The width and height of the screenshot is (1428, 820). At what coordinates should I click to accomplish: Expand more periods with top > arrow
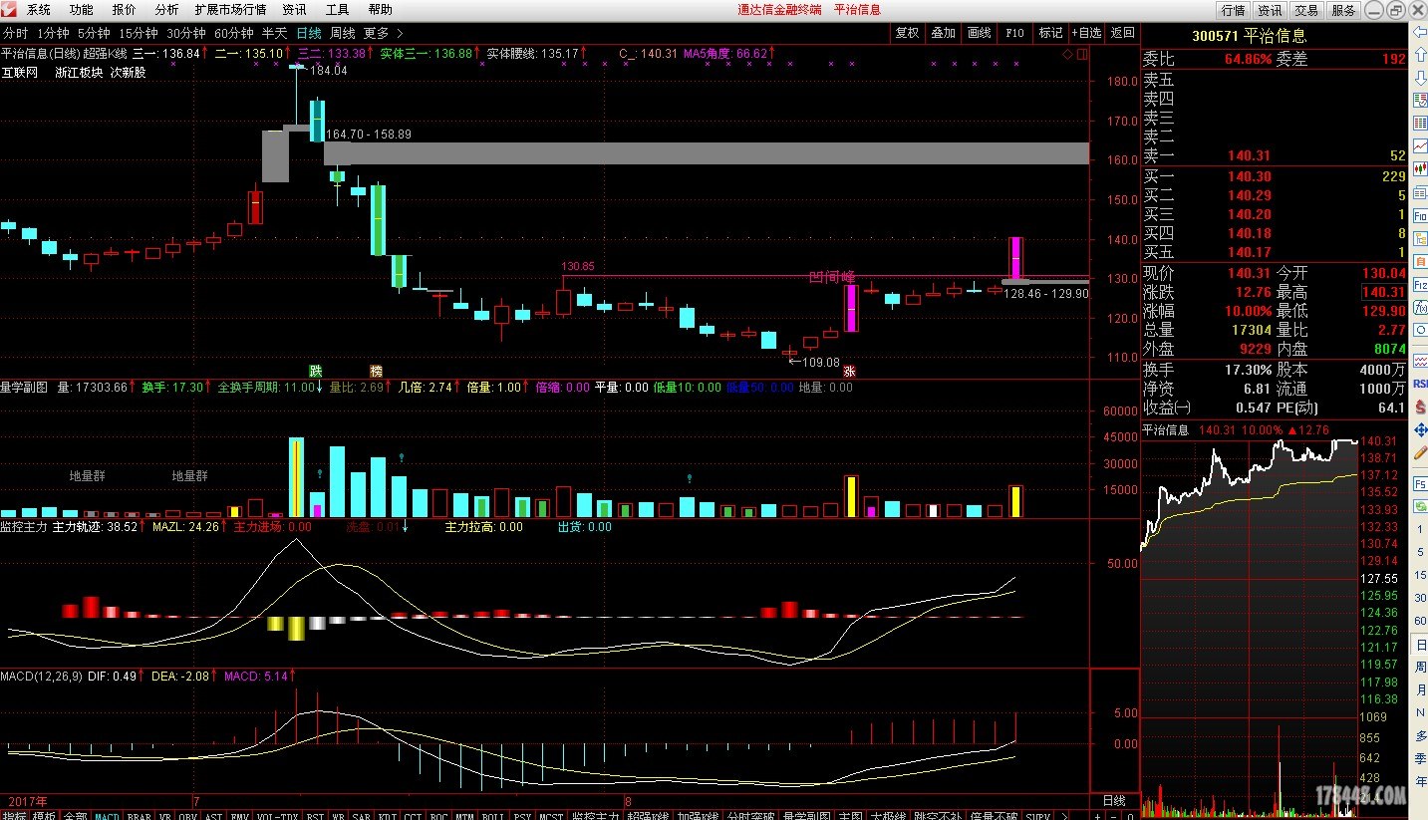click(401, 33)
